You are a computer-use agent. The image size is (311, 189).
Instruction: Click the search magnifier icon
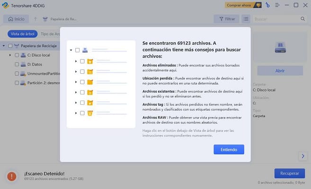[302, 19]
